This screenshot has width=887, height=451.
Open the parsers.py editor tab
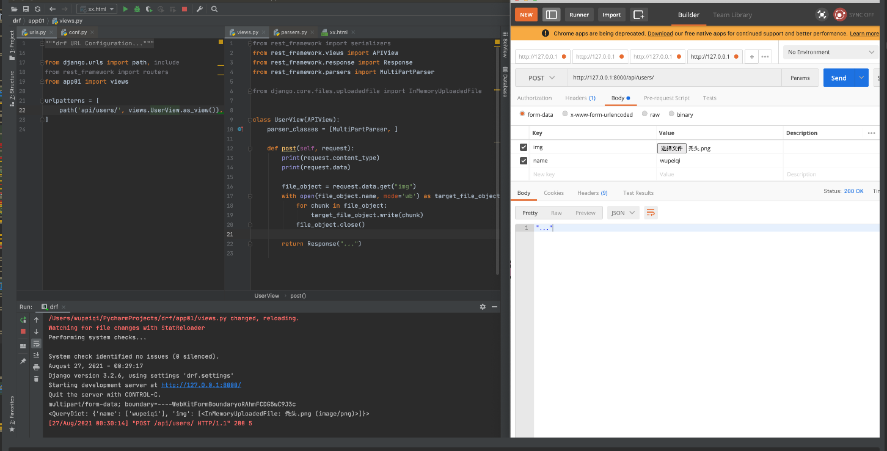293,32
